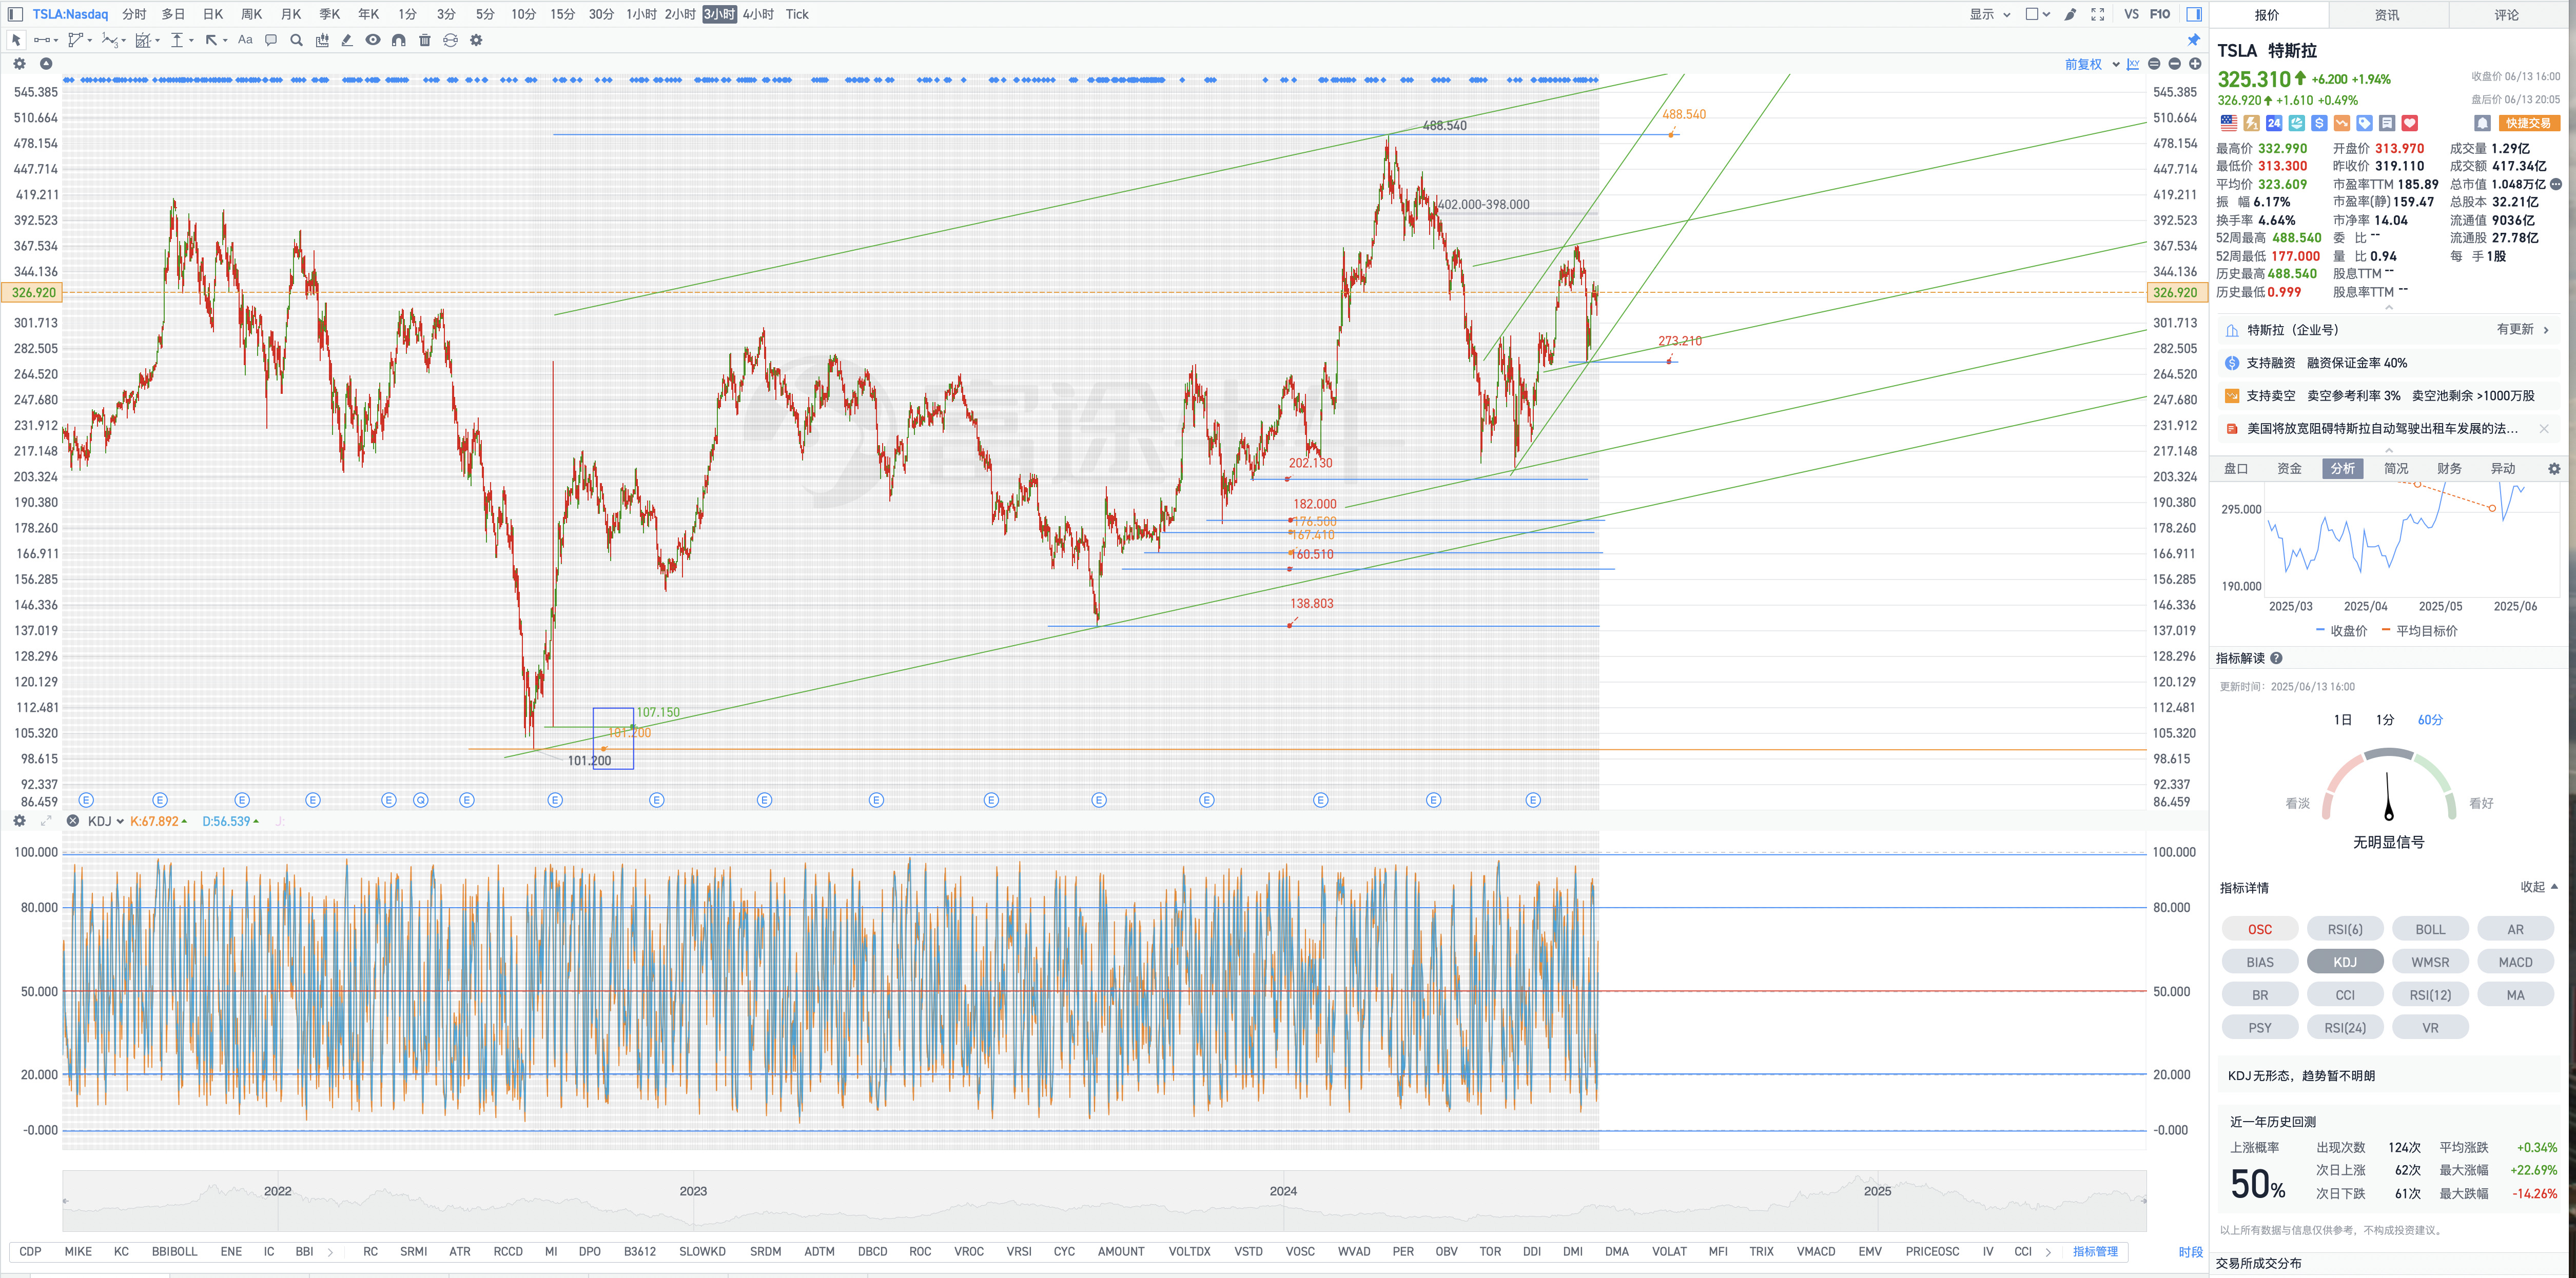
Task: Collapse indicator details via 收起
Action: [2539, 887]
